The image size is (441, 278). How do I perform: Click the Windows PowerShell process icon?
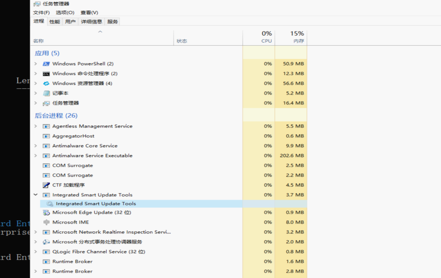46,64
